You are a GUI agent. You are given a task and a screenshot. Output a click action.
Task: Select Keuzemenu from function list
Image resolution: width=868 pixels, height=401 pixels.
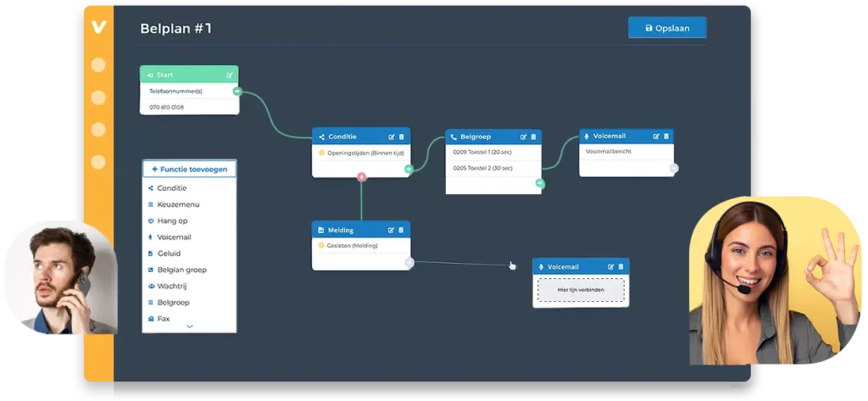(x=178, y=204)
